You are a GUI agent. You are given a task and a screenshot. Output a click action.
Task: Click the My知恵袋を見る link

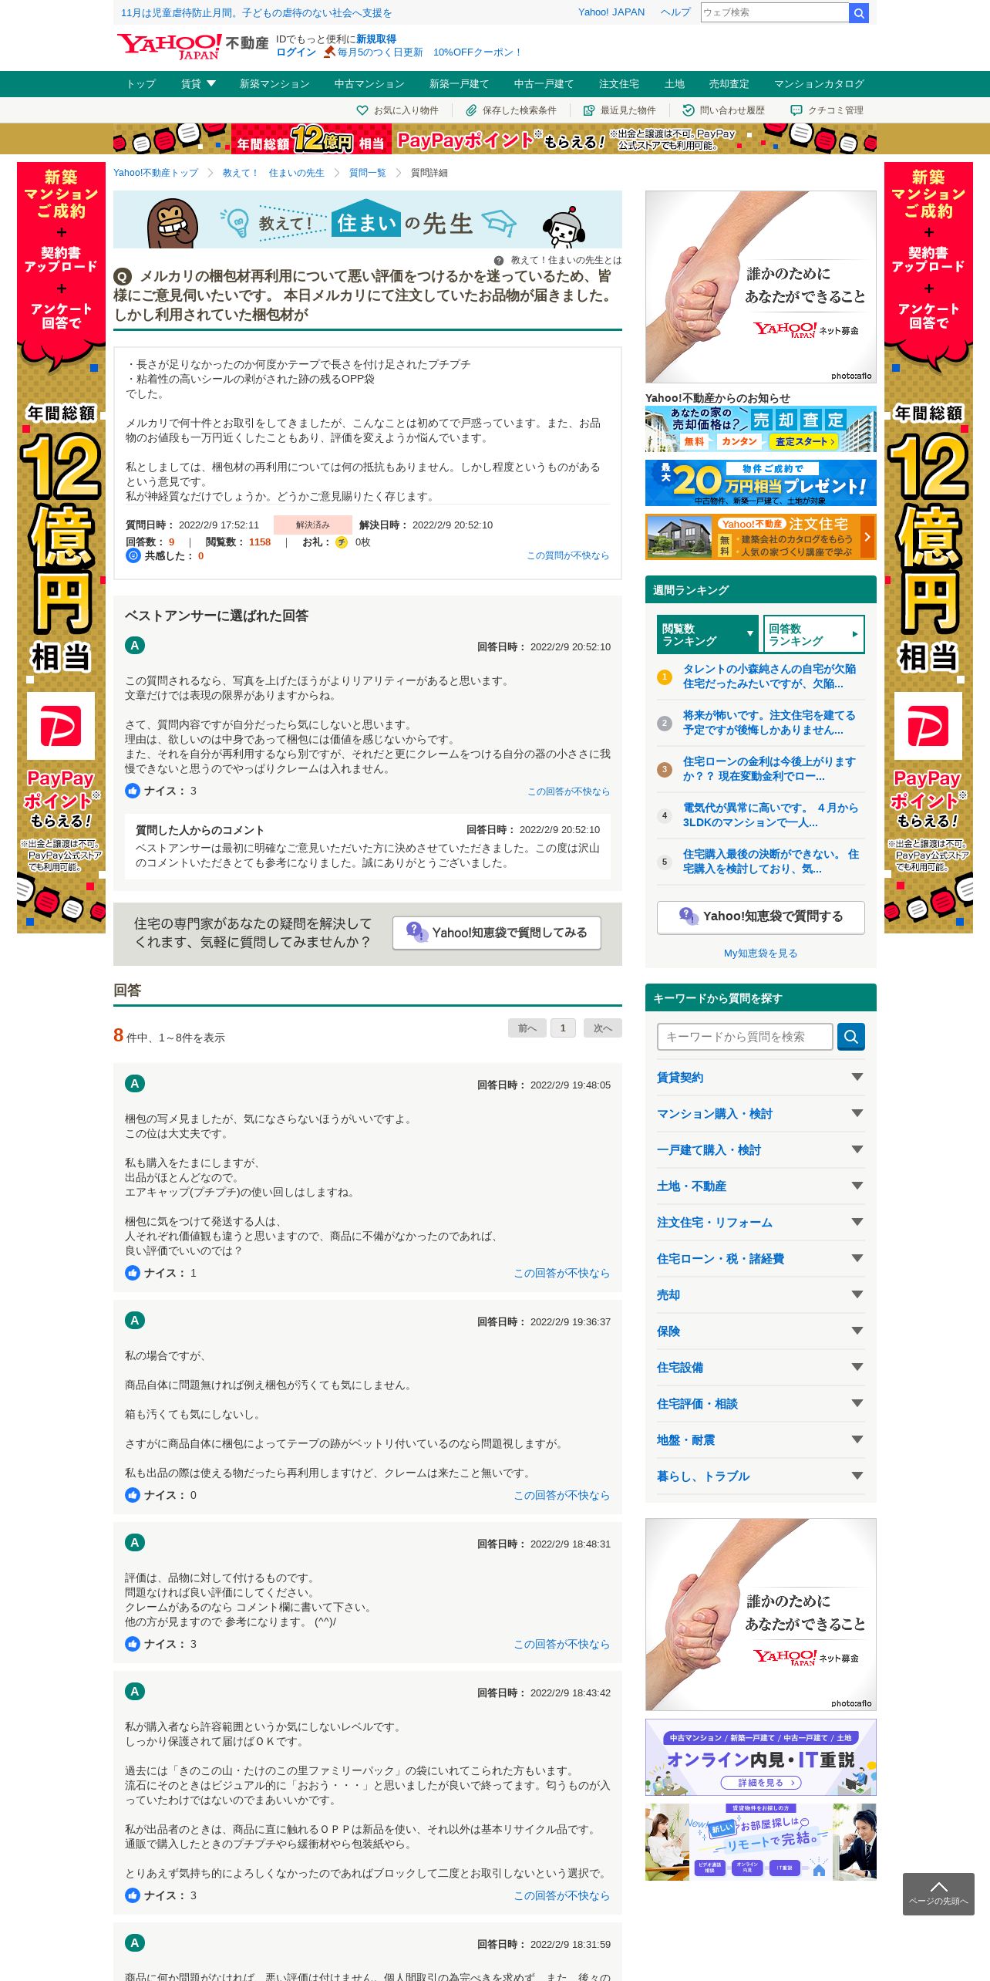pos(761,953)
